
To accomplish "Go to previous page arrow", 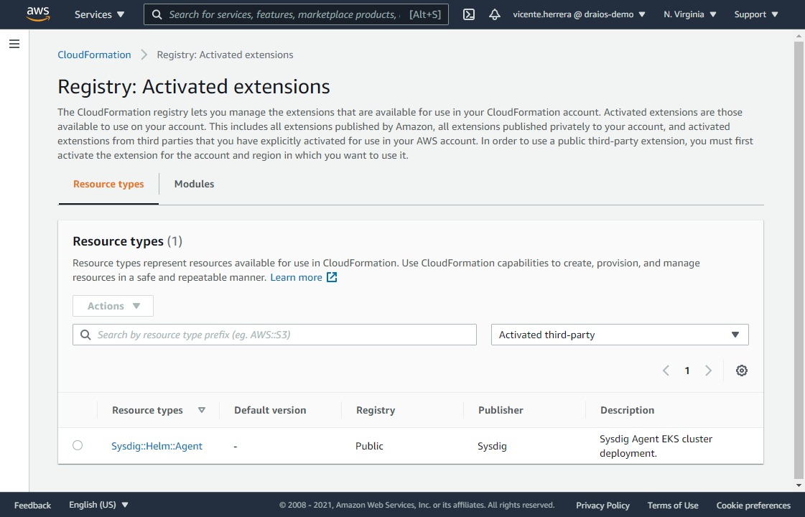I will tap(666, 371).
